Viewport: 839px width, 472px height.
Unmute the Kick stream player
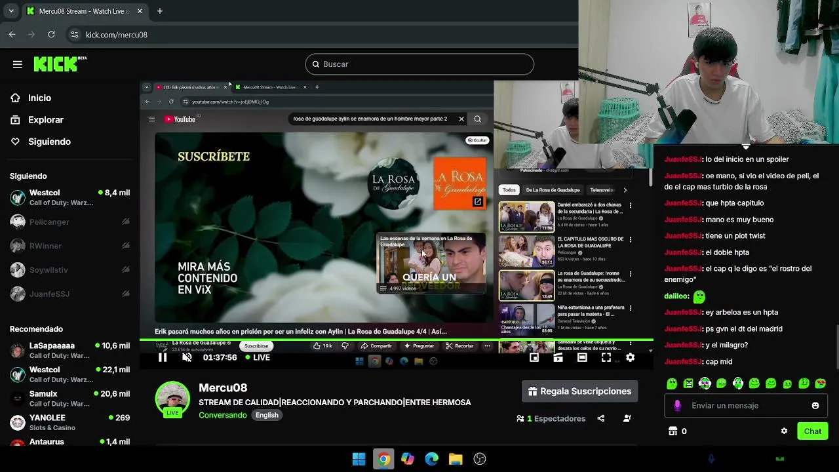pyautogui.click(x=187, y=357)
